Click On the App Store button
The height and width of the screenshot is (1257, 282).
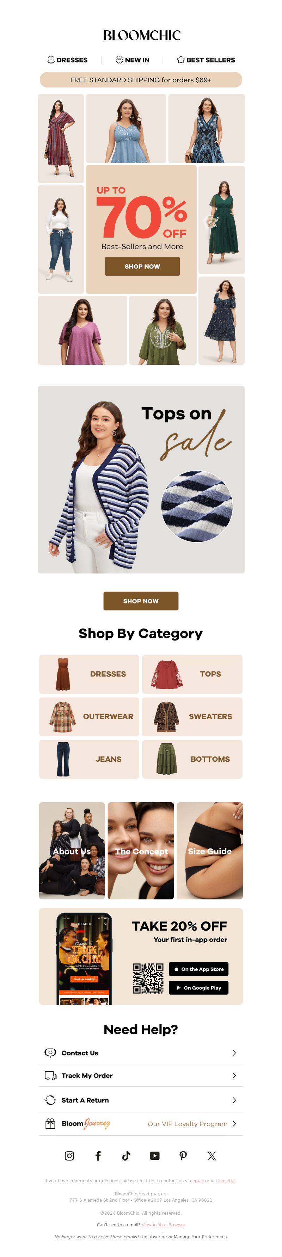[198, 969]
